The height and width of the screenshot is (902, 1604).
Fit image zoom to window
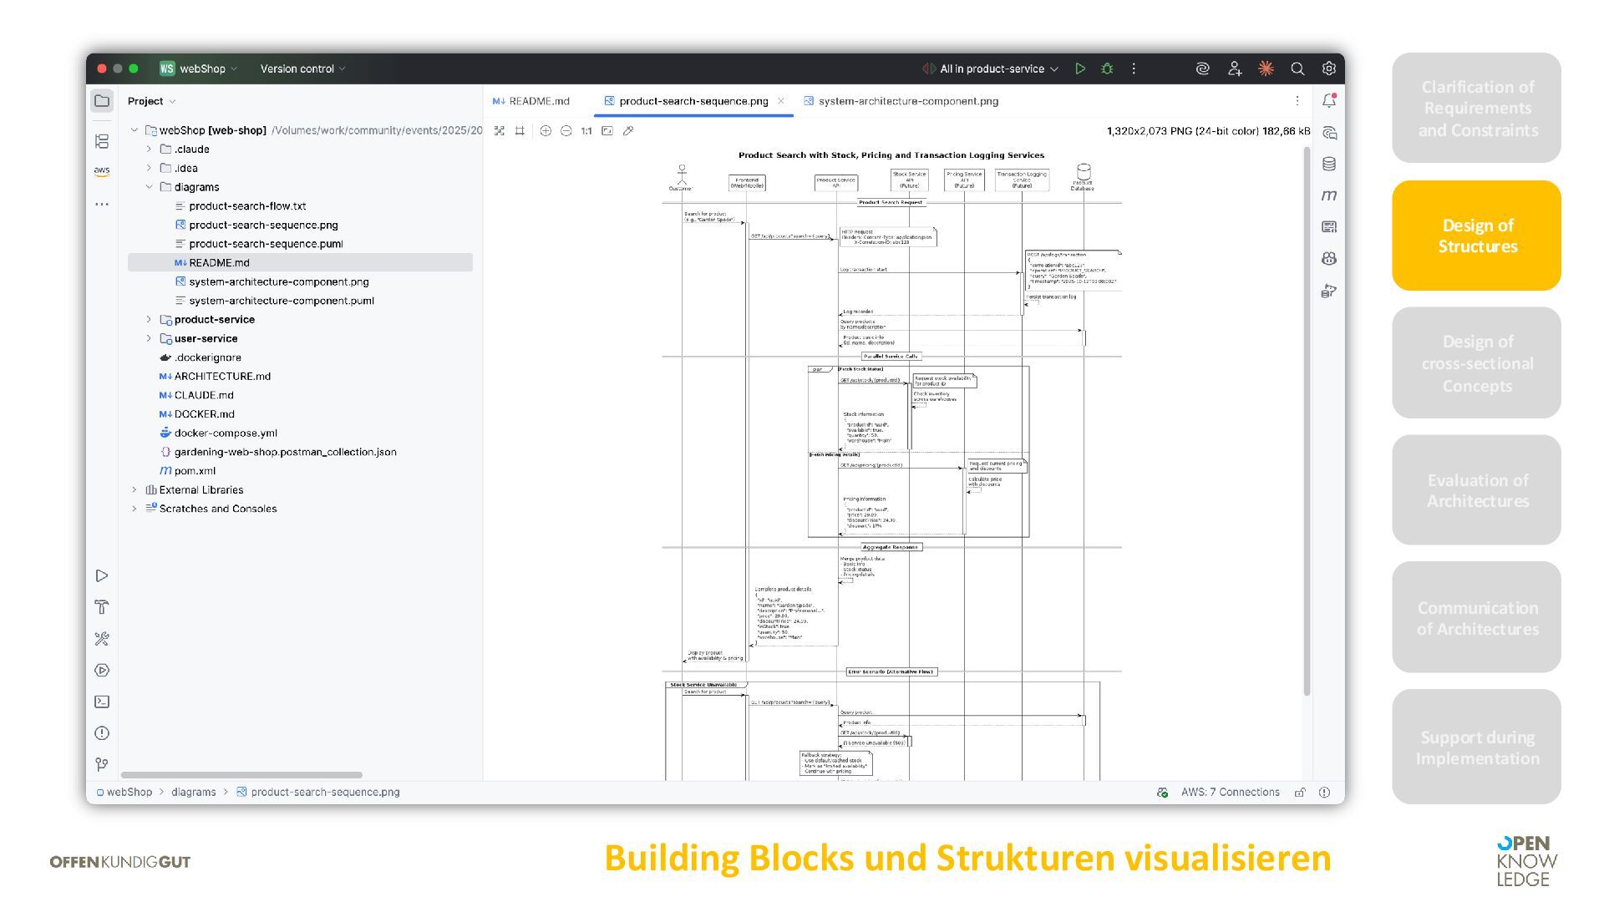[607, 131]
